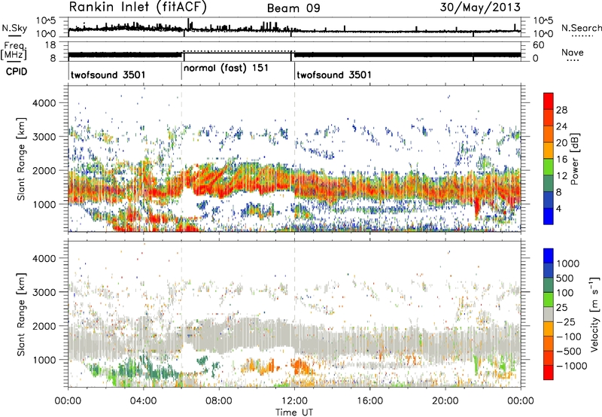Click the "2000" tick of the velocity panel
This screenshot has height=417, width=602.
[x=44, y=326]
